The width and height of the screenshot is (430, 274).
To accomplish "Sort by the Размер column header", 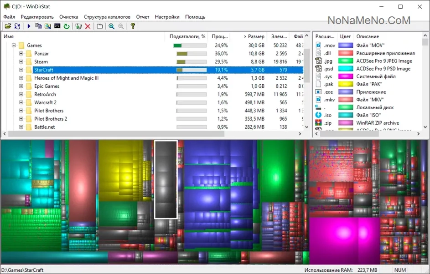I will tap(254, 36).
